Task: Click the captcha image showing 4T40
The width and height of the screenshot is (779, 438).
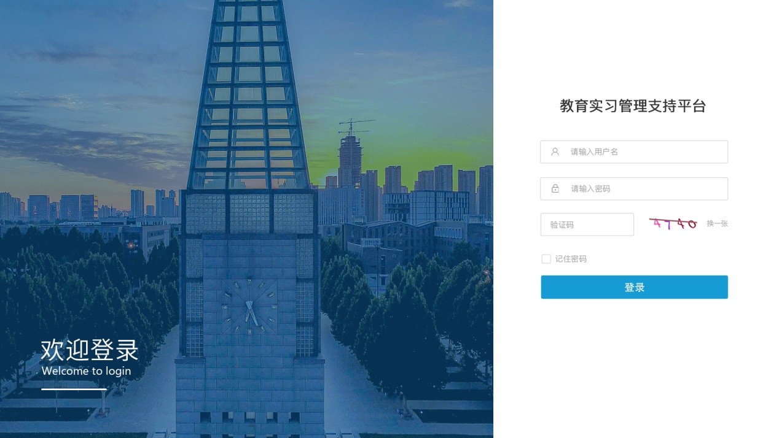Action: tap(673, 224)
